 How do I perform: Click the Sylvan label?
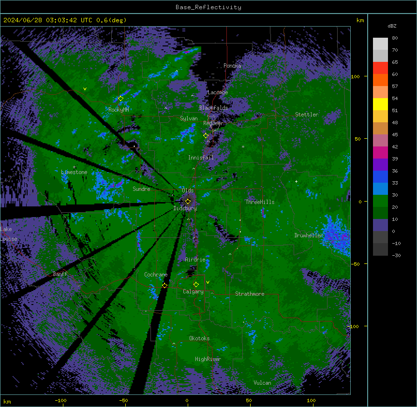pyautogui.click(x=189, y=118)
